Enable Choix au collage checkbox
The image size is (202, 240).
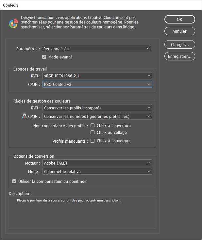point(93,132)
